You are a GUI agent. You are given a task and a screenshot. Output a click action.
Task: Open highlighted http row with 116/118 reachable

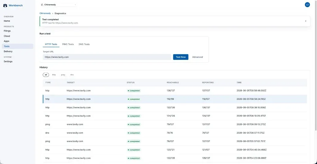tap(175, 99)
